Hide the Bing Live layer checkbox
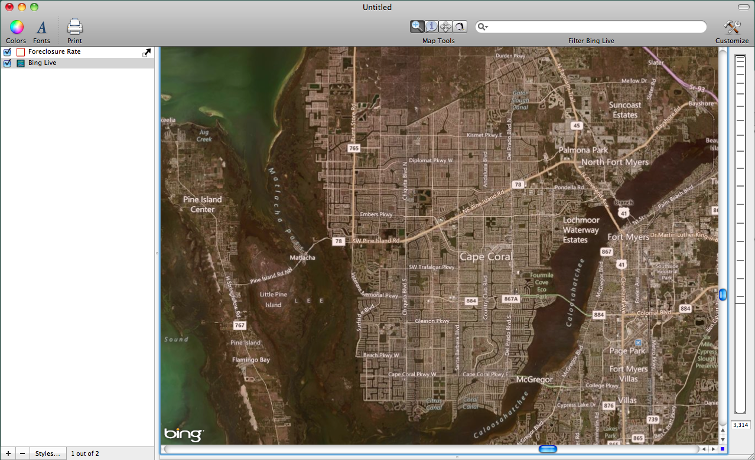The height and width of the screenshot is (460, 755). click(x=8, y=63)
